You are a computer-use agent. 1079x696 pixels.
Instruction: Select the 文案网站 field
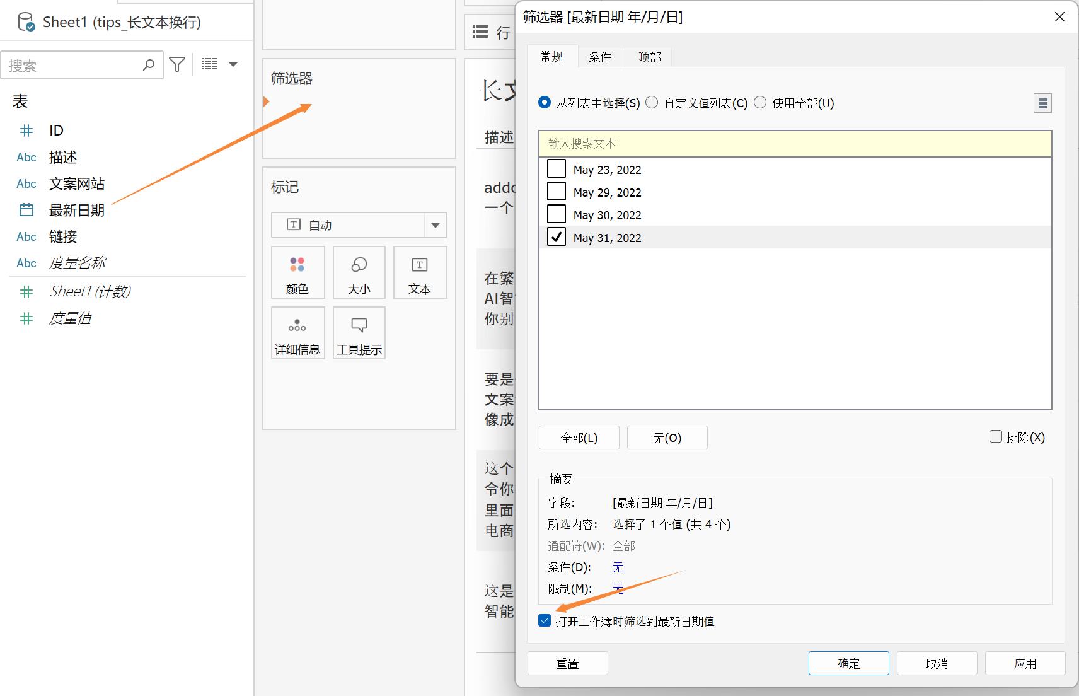click(77, 183)
